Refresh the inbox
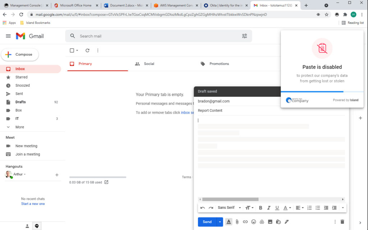The image size is (368, 230). coord(87,51)
